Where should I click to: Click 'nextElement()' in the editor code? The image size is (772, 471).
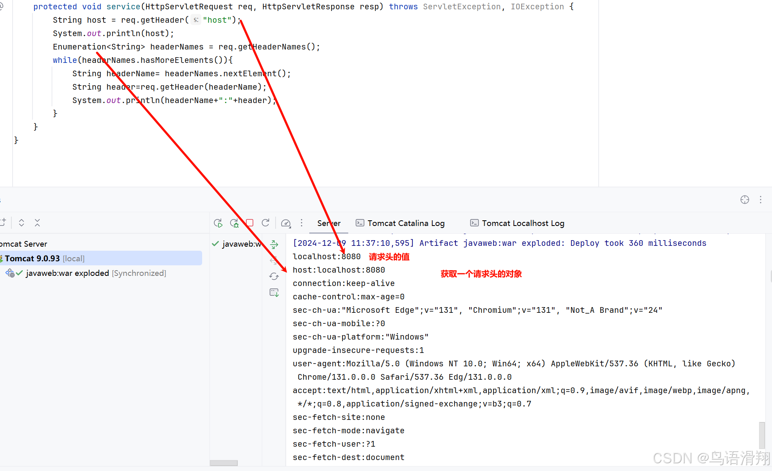pyautogui.click(x=254, y=73)
